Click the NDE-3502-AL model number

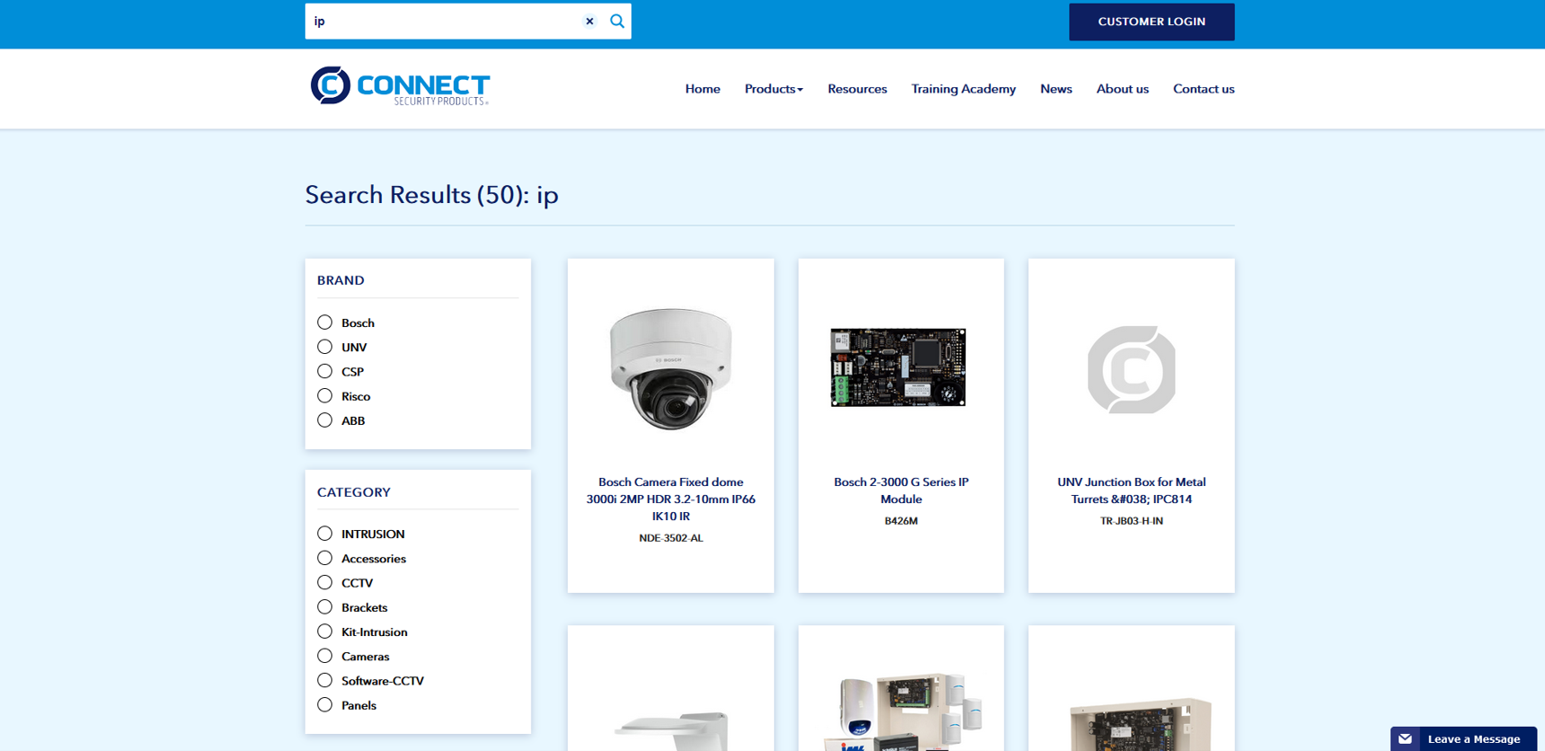(x=671, y=538)
